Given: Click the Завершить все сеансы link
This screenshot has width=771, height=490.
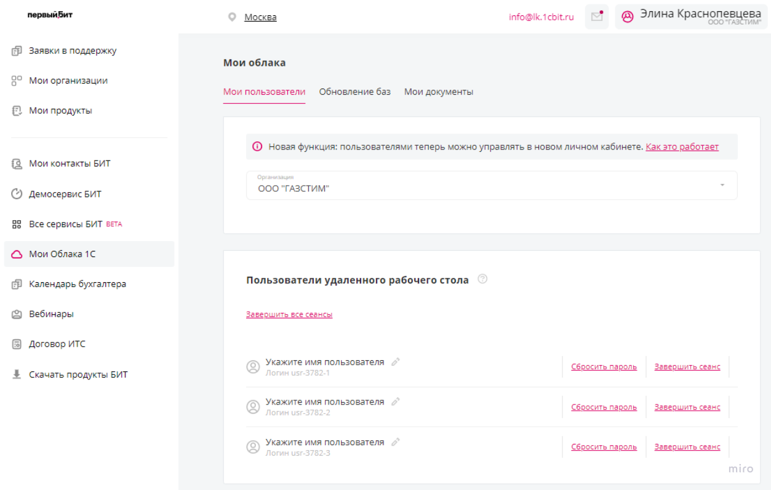Looking at the screenshot, I should click(289, 314).
